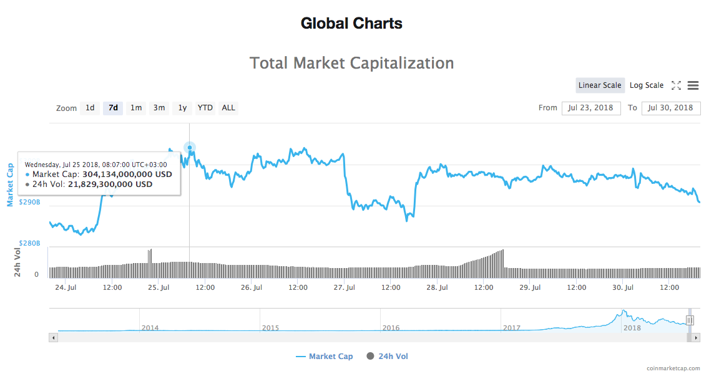This screenshot has width=724, height=379.
Task: Select the 1y zoom preset
Action: (x=182, y=108)
